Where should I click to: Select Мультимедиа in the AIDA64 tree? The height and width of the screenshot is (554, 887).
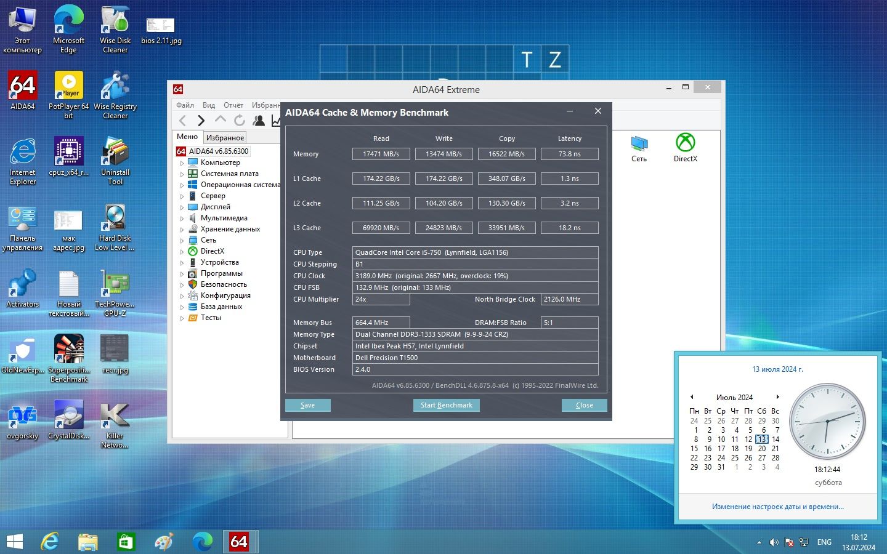point(224,218)
